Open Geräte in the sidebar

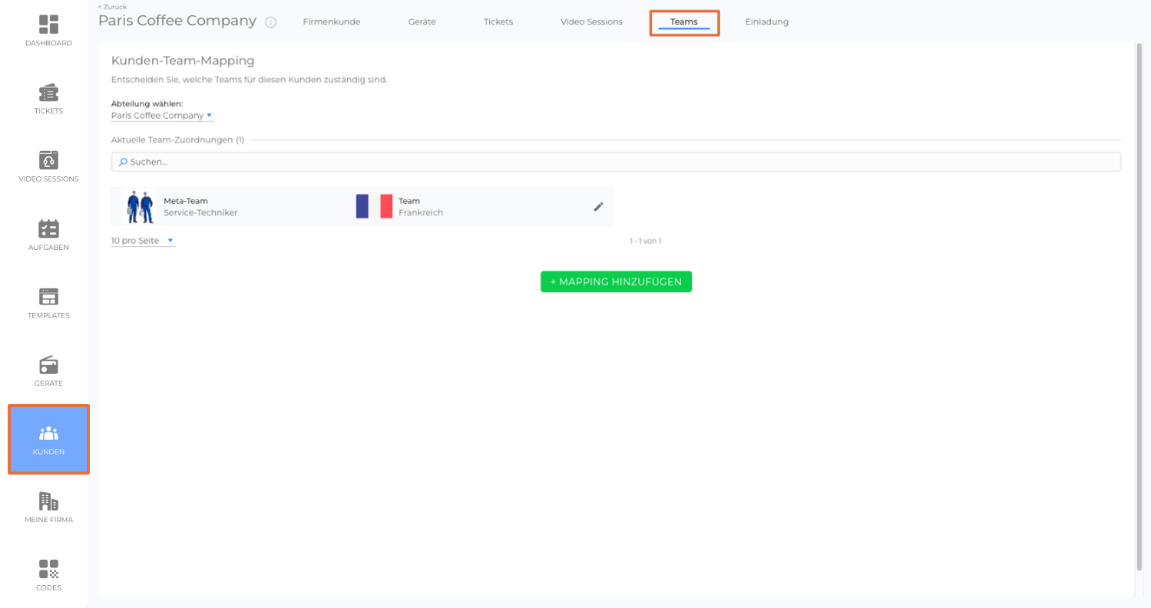click(x=48, y=371)
